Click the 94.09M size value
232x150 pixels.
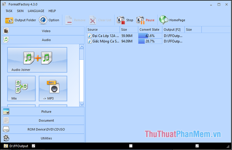tap(127, 41)
